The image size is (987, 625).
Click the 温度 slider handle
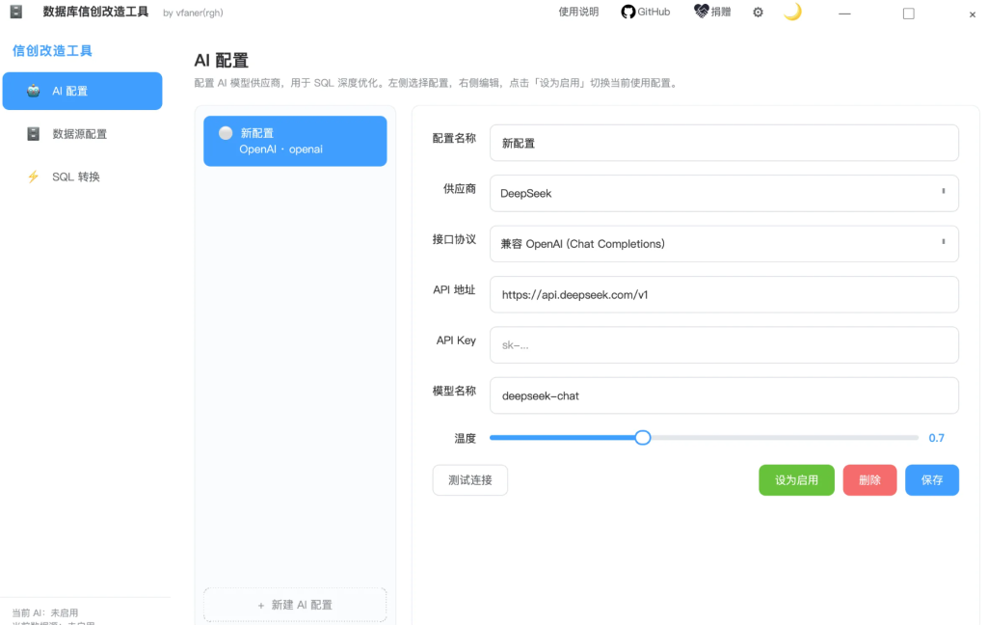click(643, 437)
